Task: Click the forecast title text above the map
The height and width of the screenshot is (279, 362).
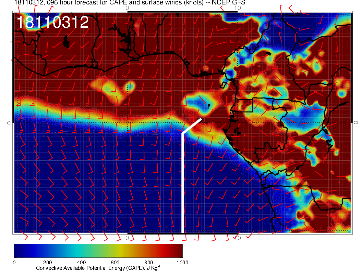Action: 130,3
